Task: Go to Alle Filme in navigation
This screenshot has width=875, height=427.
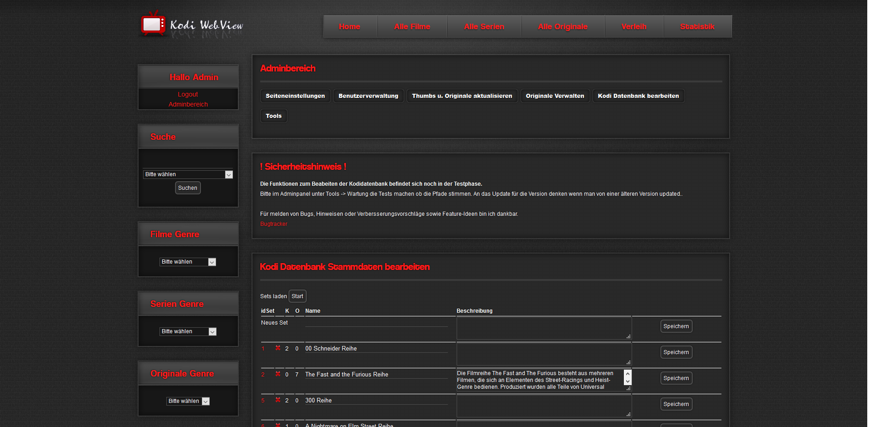Action: (412, 26)
